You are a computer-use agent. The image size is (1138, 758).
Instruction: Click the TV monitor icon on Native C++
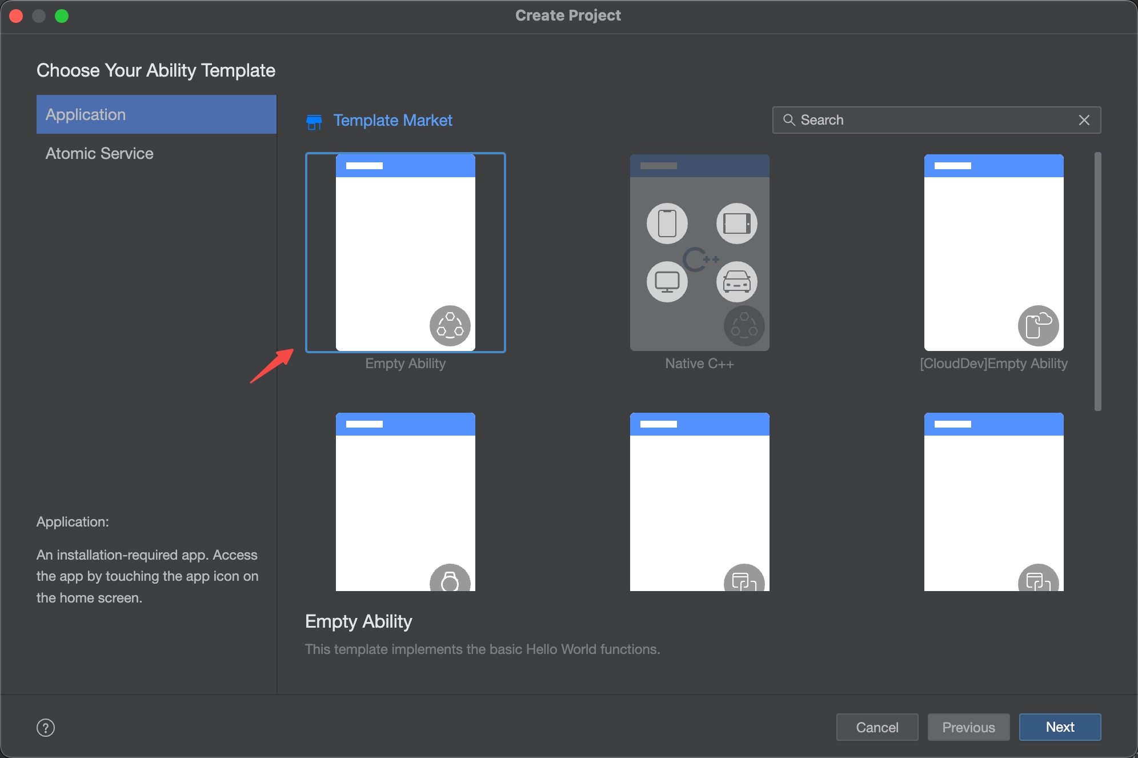[x=667, y=281]
